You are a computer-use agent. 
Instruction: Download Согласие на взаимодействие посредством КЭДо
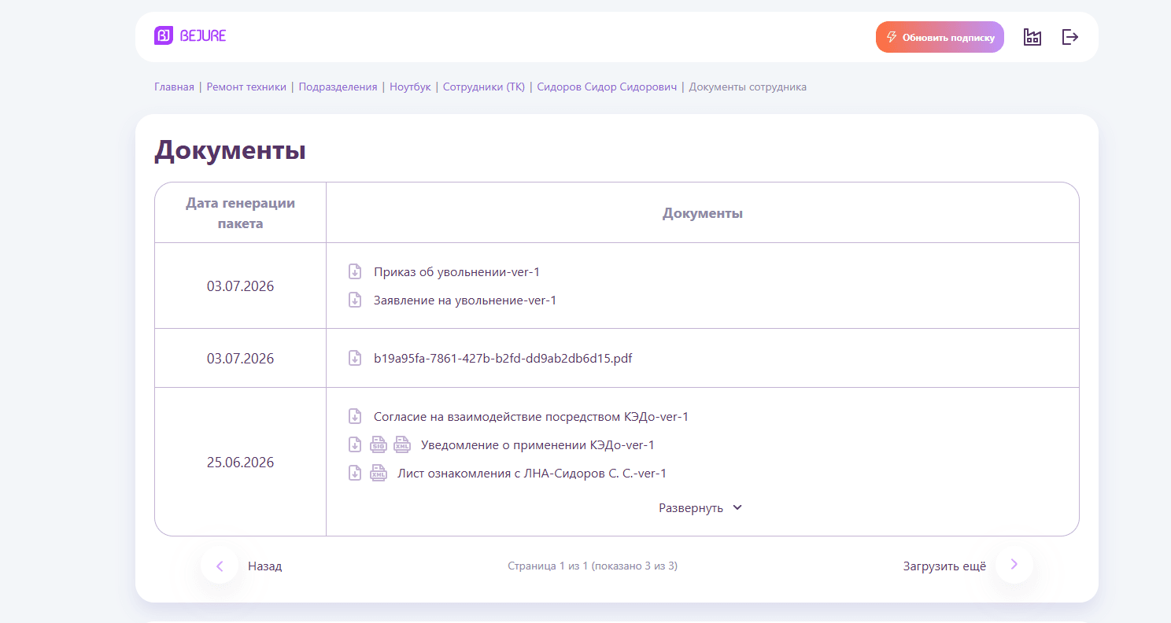[355, 416]
